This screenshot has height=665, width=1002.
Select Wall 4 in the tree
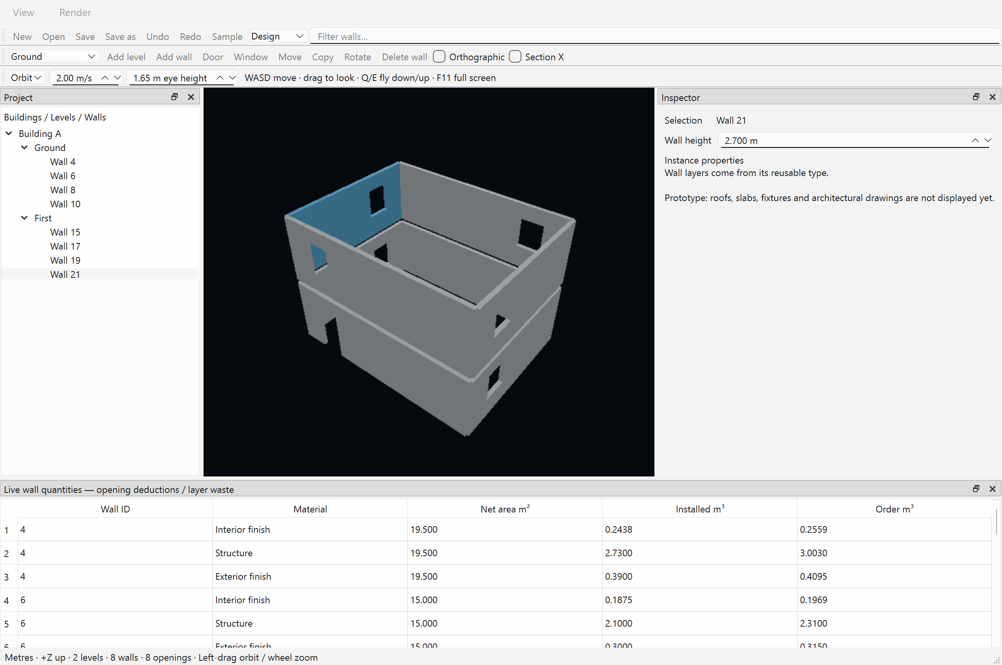tap(63, 162)
